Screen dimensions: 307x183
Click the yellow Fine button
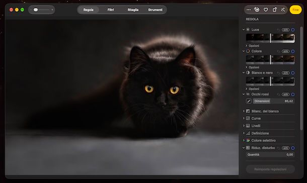[295, 10]
